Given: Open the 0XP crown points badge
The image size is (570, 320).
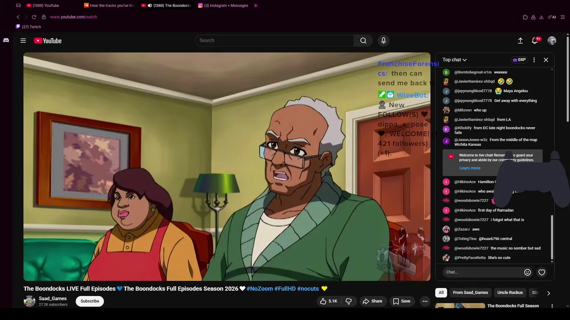Looking at the screenshot, I should point(519,60).
